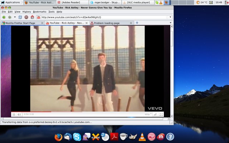
Task: Launch Adobe Reader from the dock
Action: tap(114, 137)
